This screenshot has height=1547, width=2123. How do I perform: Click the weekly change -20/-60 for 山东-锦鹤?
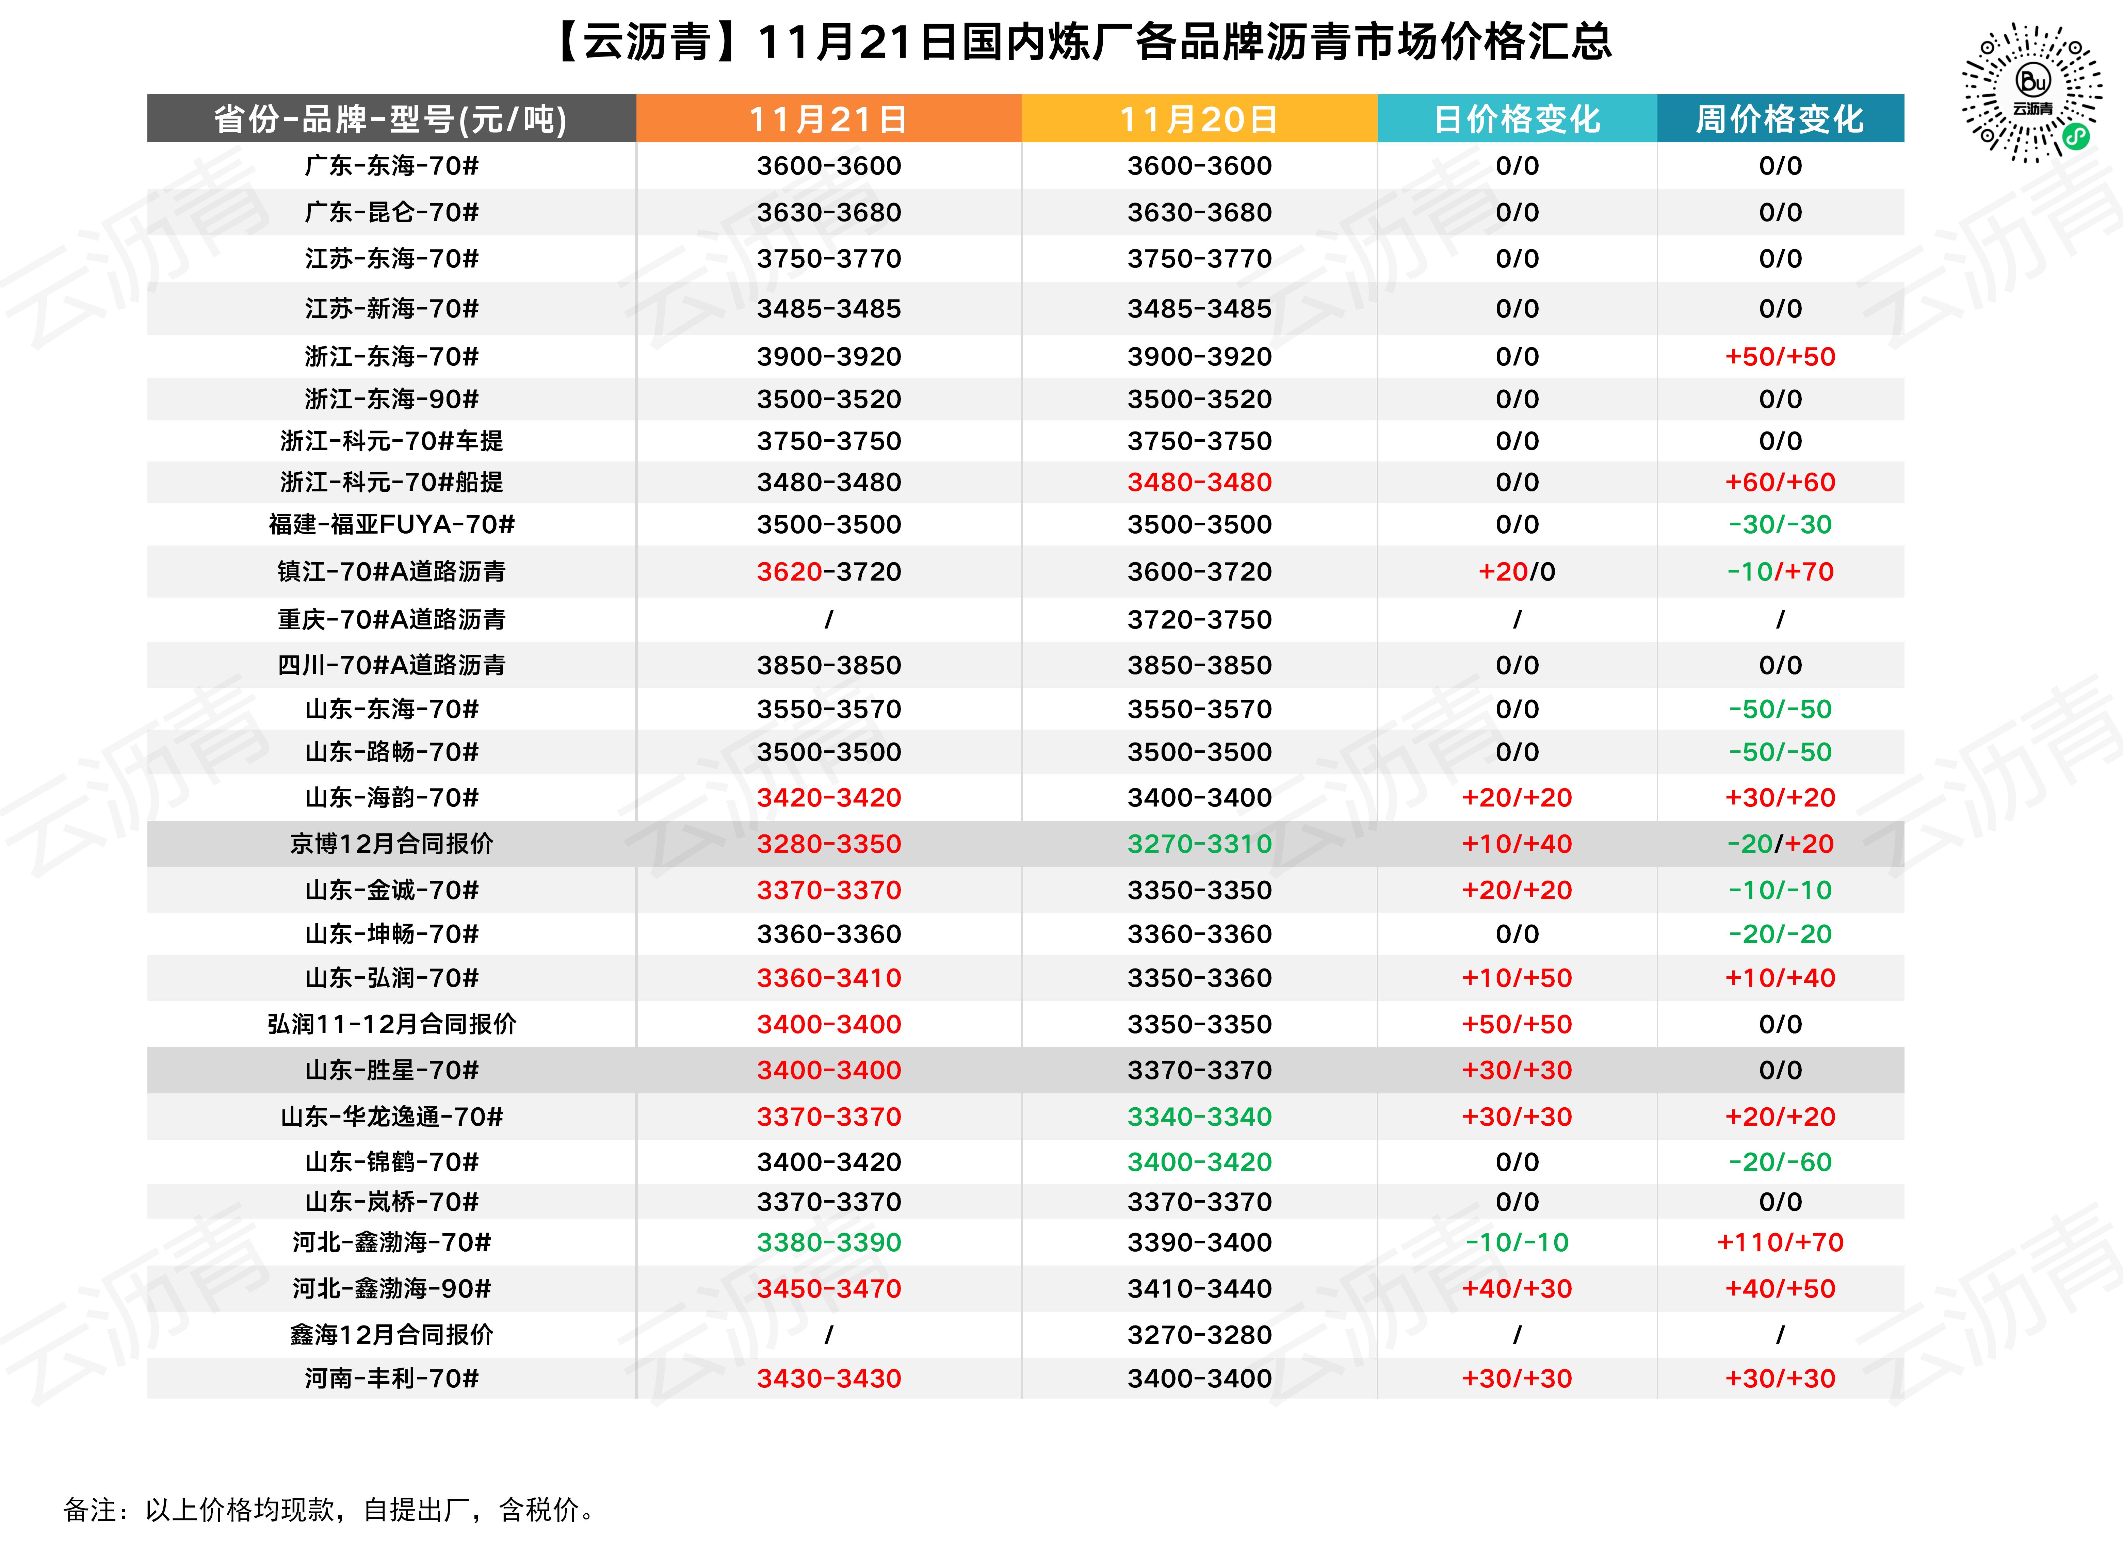point(1780,1162)
